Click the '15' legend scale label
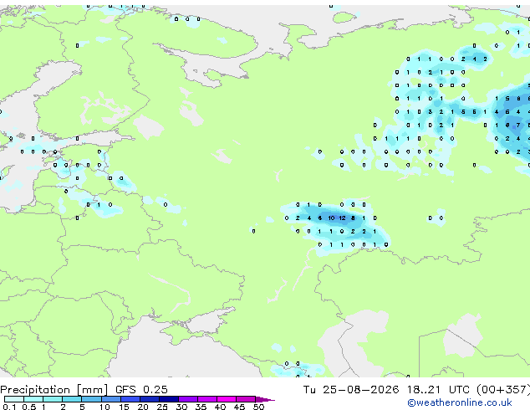The height and width of the screenshot is (410, 530). pyautogui.click(x=124, y=407)
